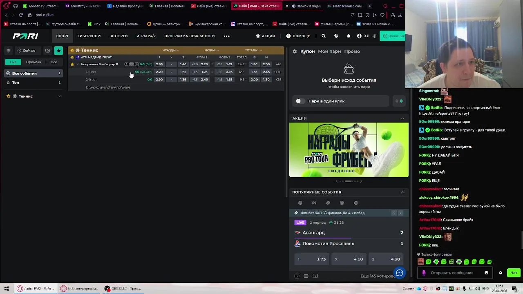
Task: Select Авангард win odds 1.73
Action: coord(311,259)
